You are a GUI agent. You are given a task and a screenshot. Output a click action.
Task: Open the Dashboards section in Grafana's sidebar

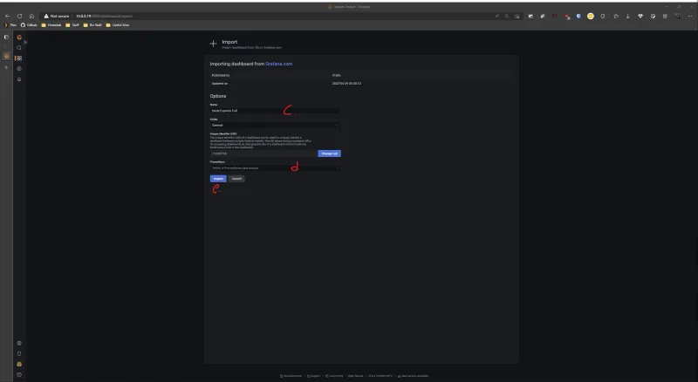coord(19,58)
